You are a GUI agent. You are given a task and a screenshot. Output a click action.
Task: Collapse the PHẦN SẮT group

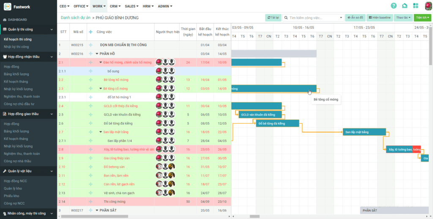[x=97, y=211]
